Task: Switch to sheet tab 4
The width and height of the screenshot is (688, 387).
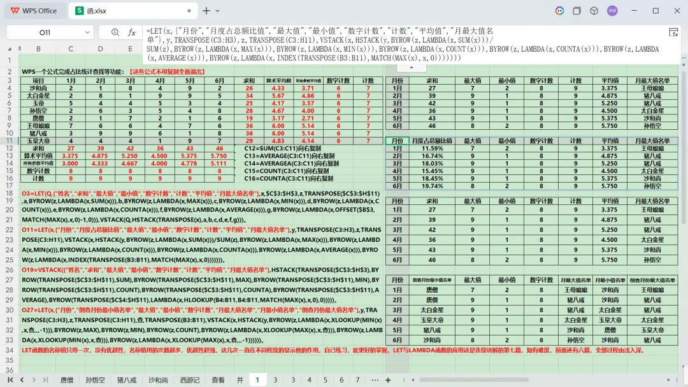Action: point(310,380)
